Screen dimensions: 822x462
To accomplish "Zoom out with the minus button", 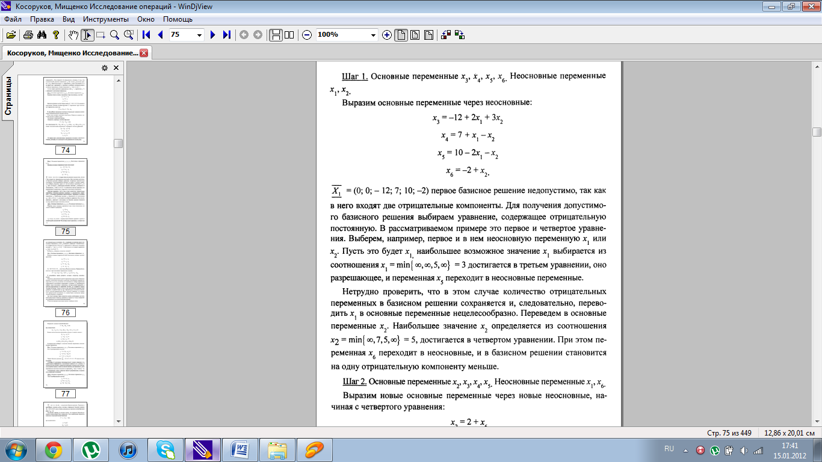I will pyautogui.click(x=307, y=35).
